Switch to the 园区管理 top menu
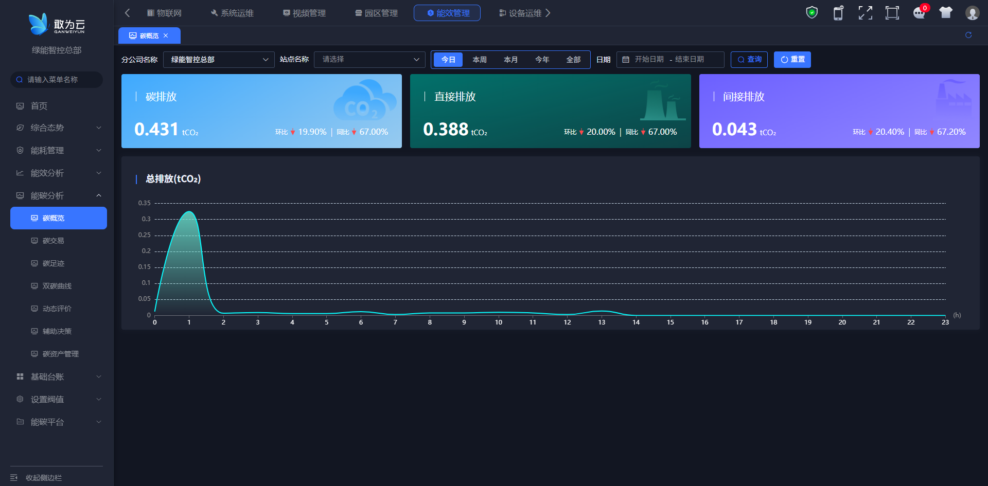This screenshot has height=486, width=988. point(376,13)
